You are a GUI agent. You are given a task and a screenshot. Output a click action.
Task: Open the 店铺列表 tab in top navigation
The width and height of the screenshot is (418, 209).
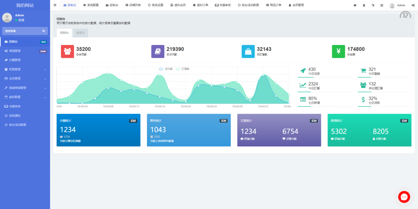point(133,5)
